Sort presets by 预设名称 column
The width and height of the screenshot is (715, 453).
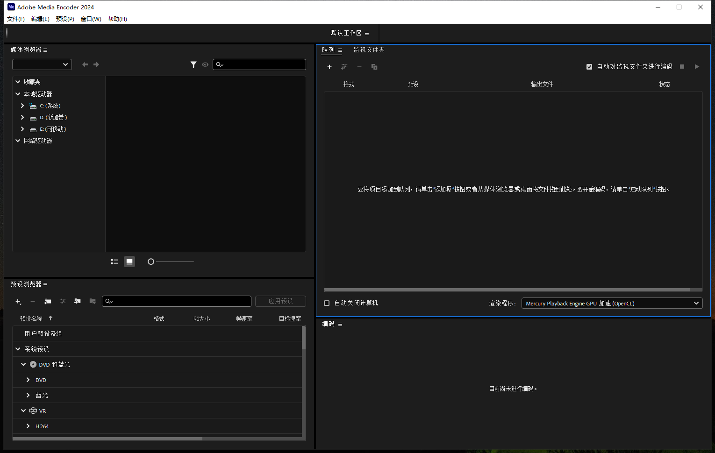pyautogui.click(x=31, y=319)
